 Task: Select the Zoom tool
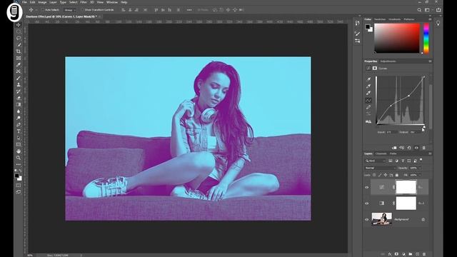pyautogui.click(x=19, y=158)
